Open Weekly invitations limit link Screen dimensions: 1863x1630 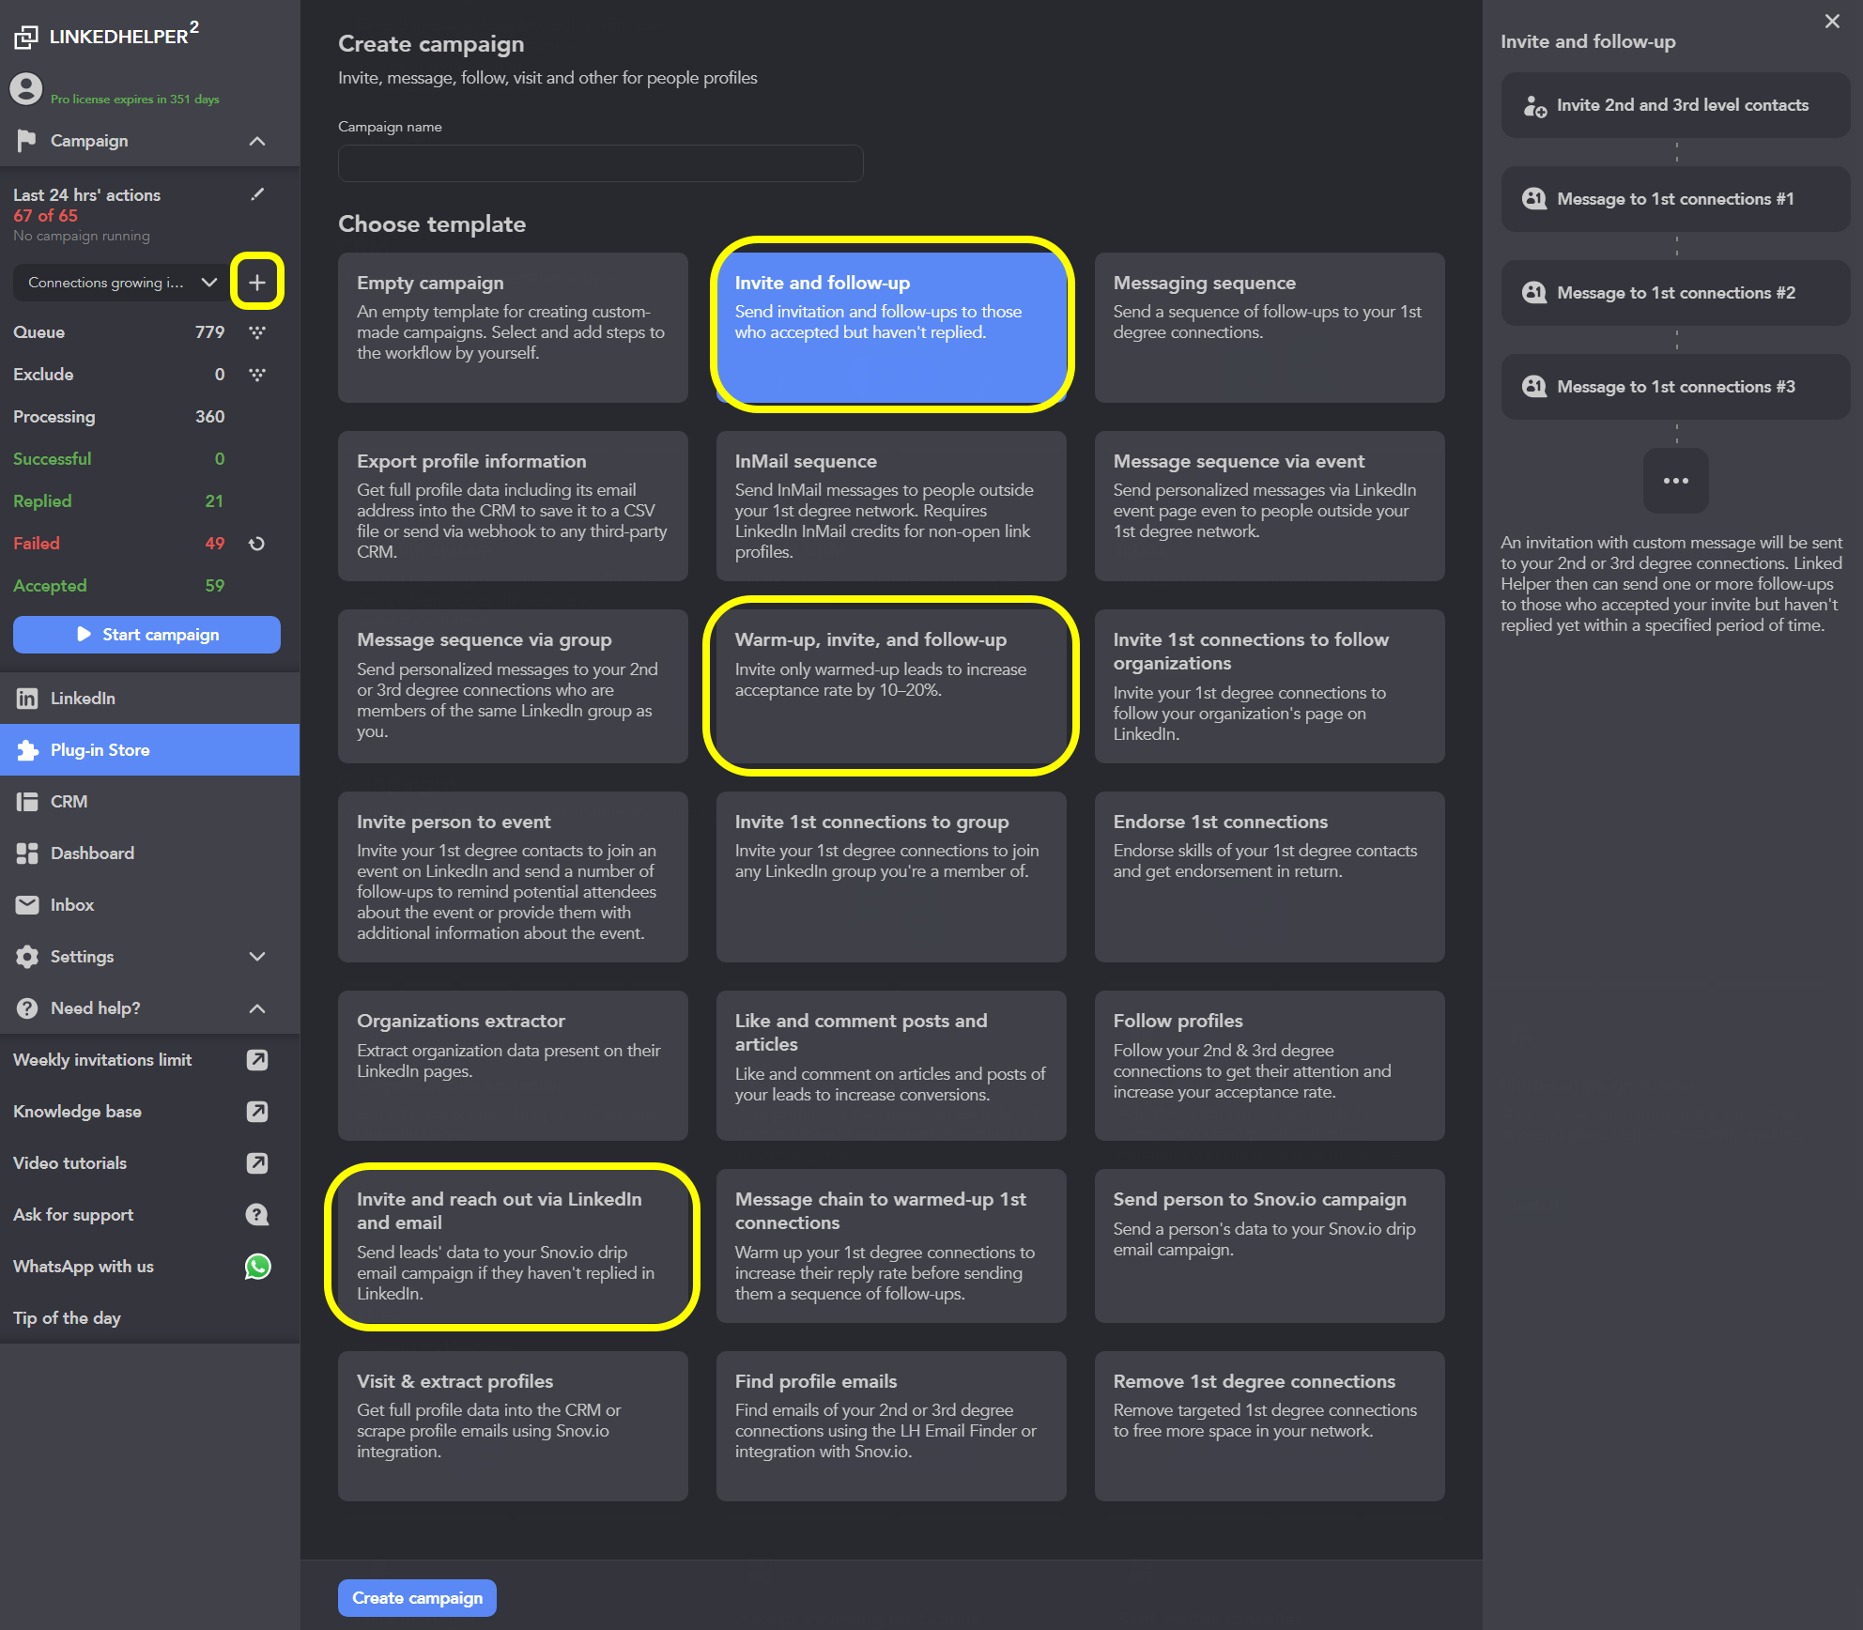[102, 1060]
